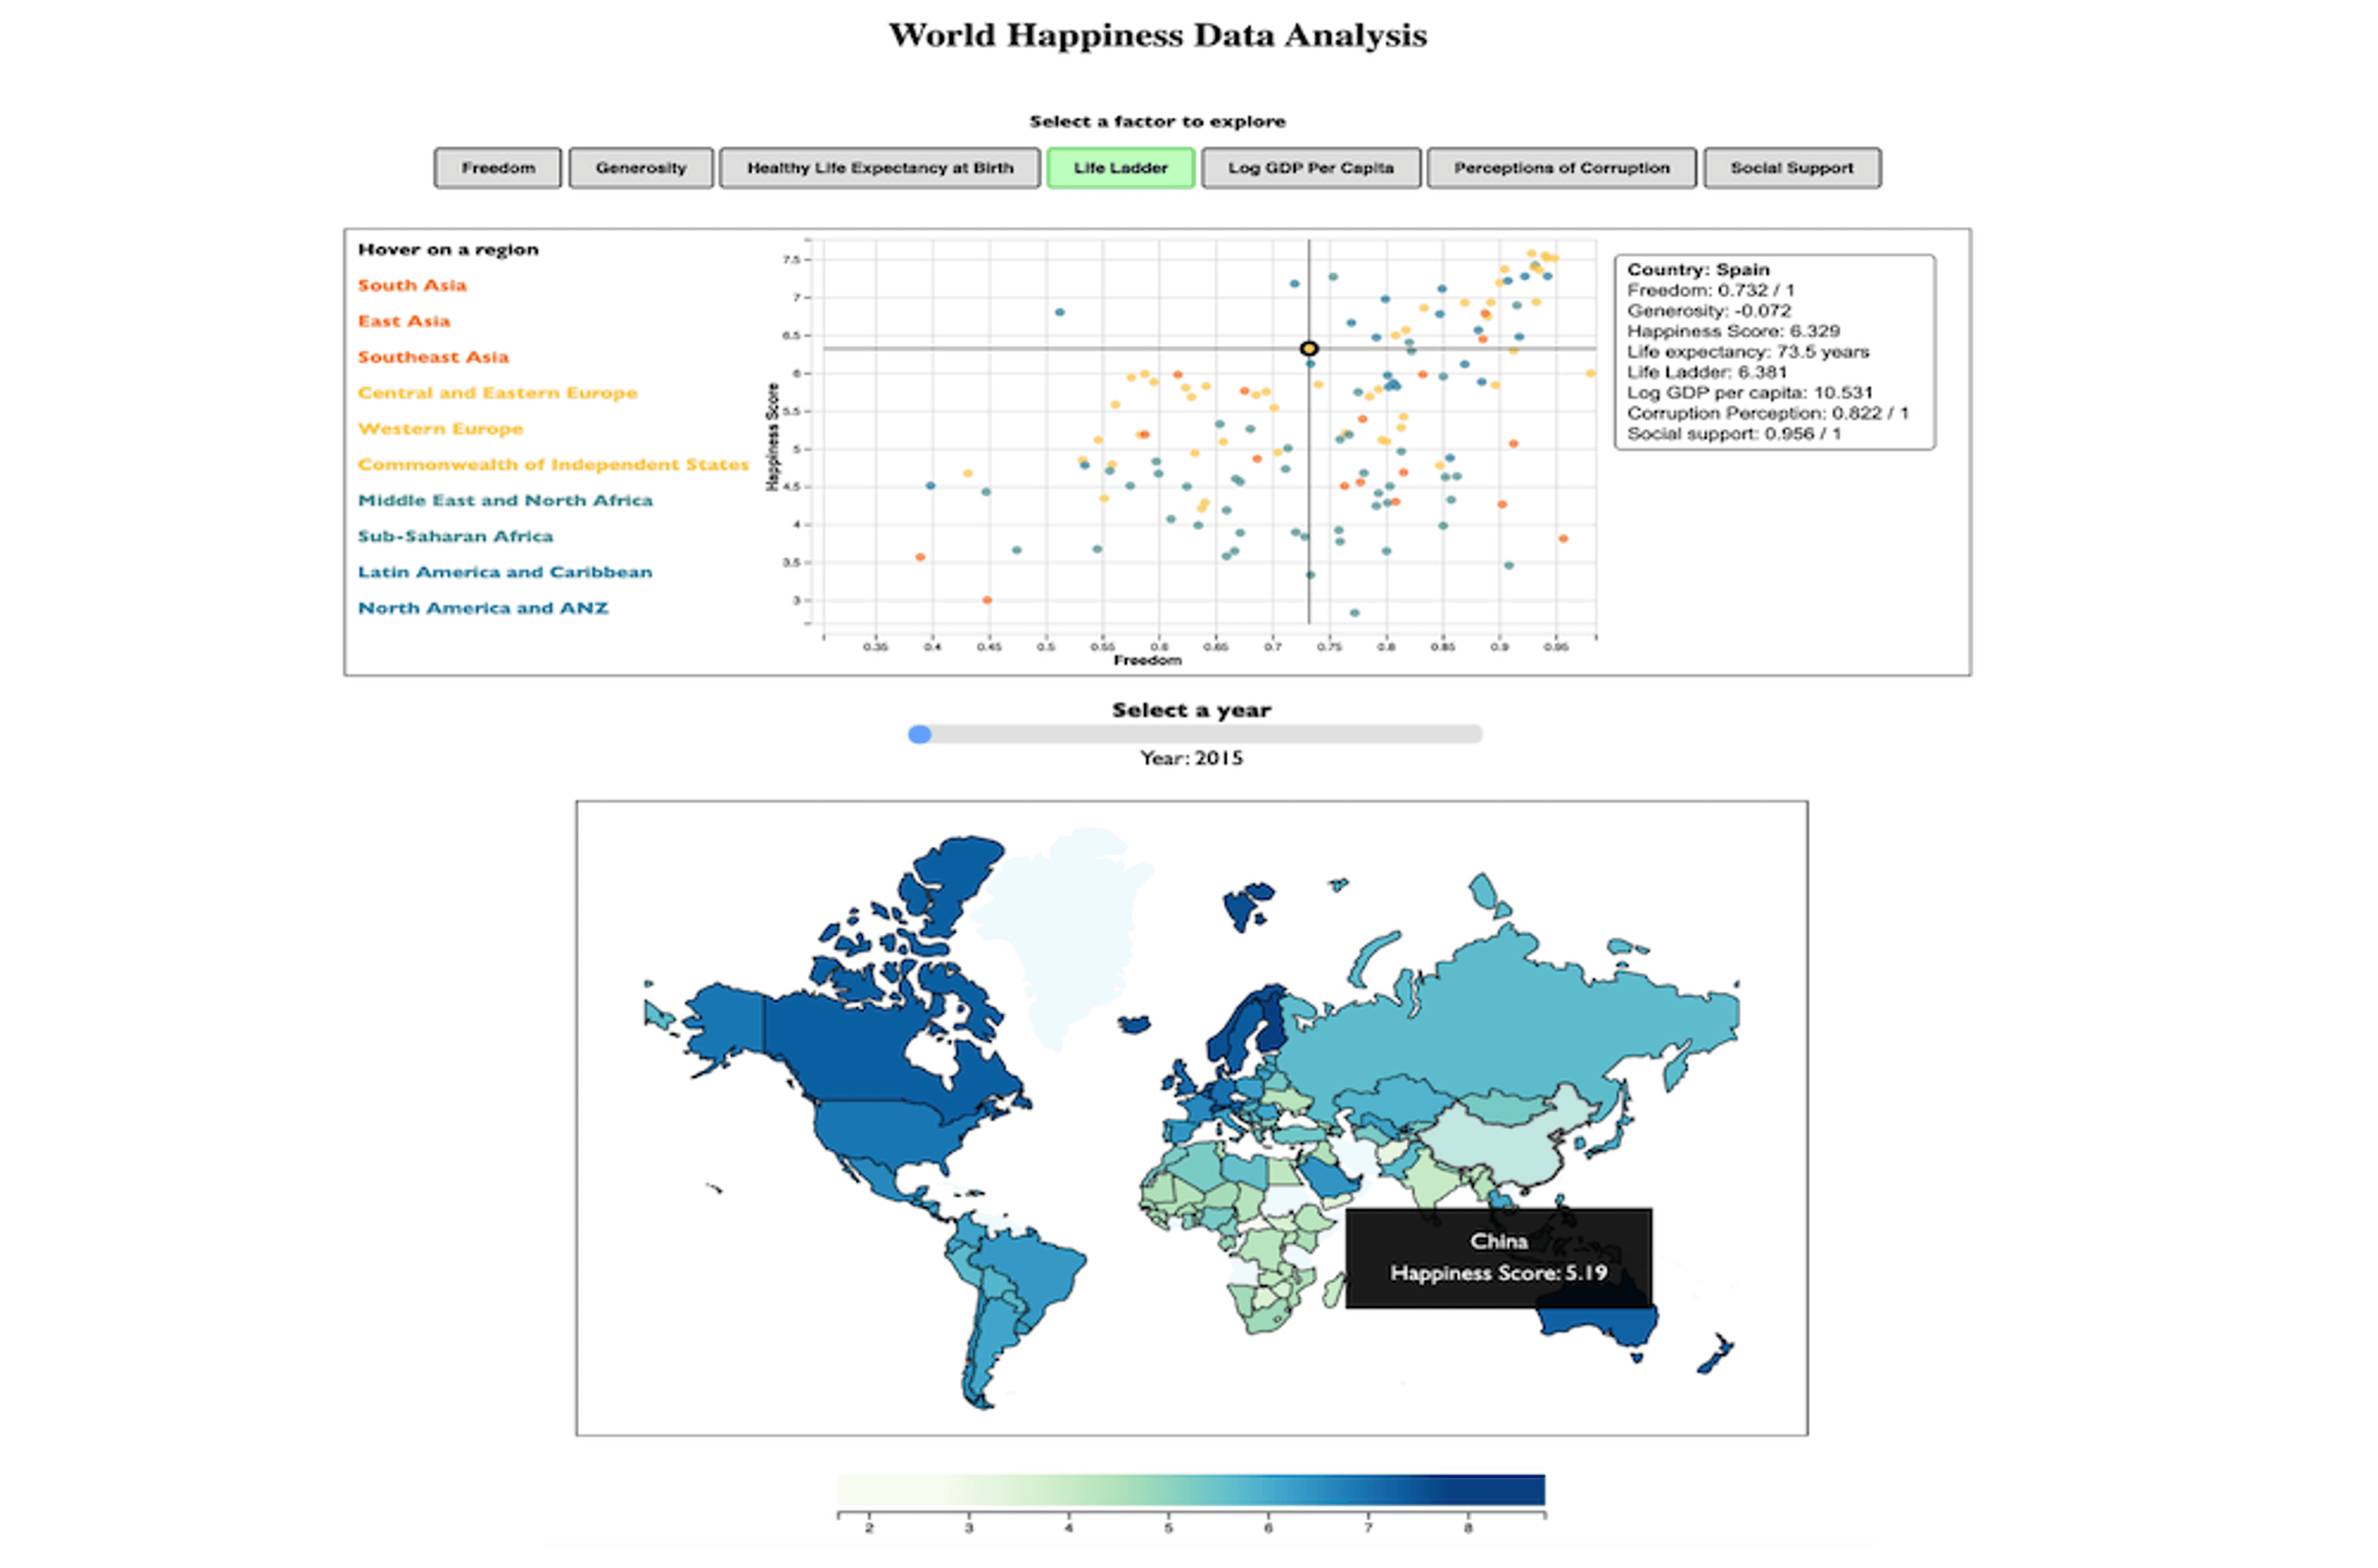Click Latin America and Caribbean label
This screenshot has width=2378, height=1568.
pos(505,572)
